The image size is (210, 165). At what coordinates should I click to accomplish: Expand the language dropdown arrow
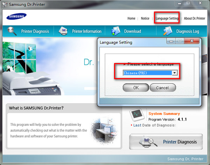pyautogui.click(x=175, y=73)
